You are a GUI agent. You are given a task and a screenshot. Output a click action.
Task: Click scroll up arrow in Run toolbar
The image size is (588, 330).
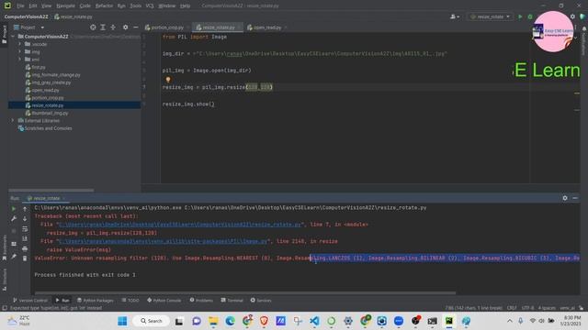(x=25, y=209)
